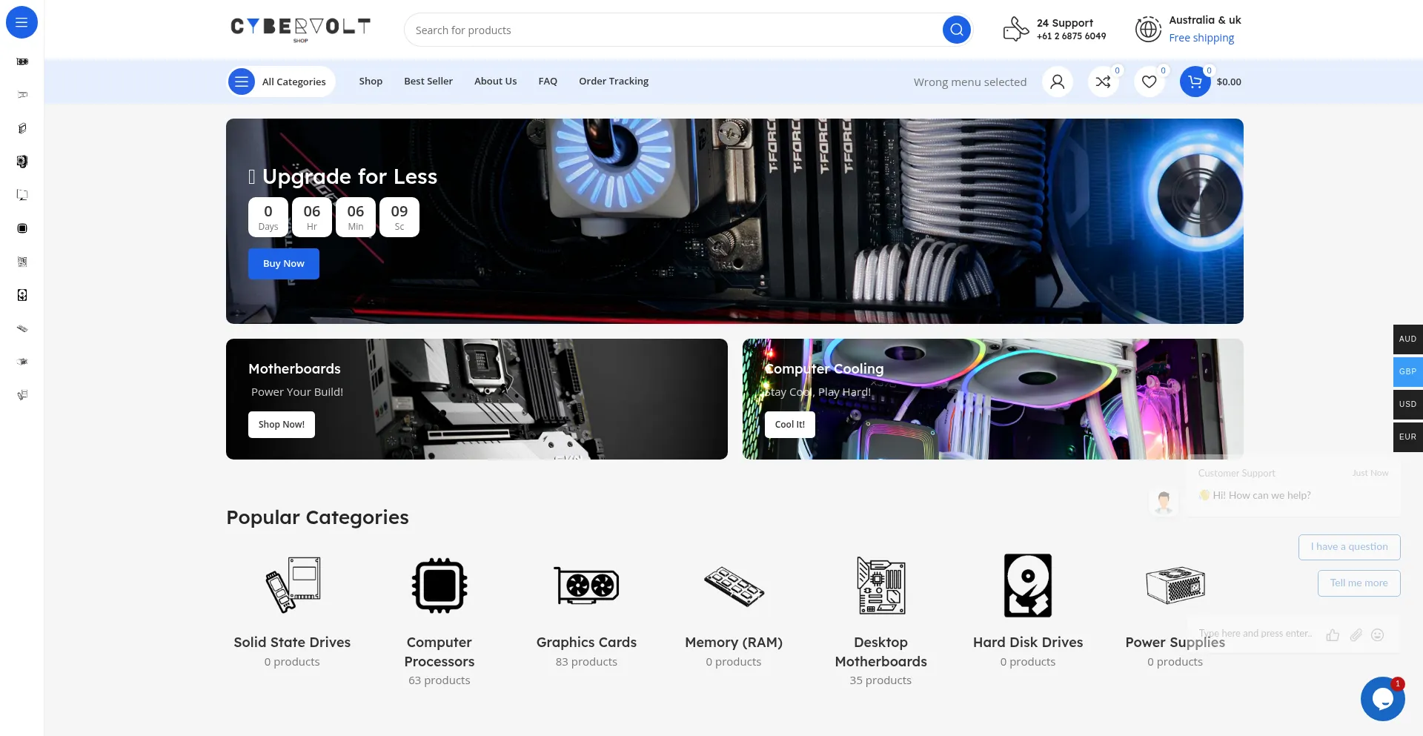Click the 83 products count
Image resolution: width=1423 pixels, height=736 pixels.
(586, 662)
